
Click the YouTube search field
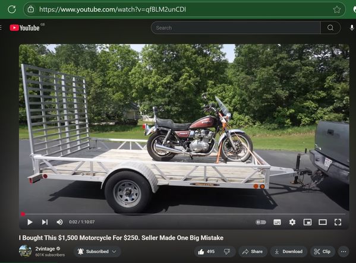[x=236, y=28]
